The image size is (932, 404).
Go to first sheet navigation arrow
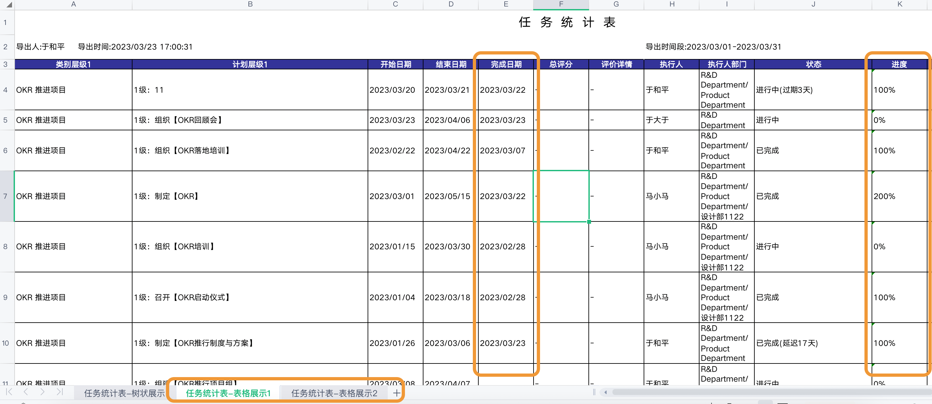tap(9, 392)
